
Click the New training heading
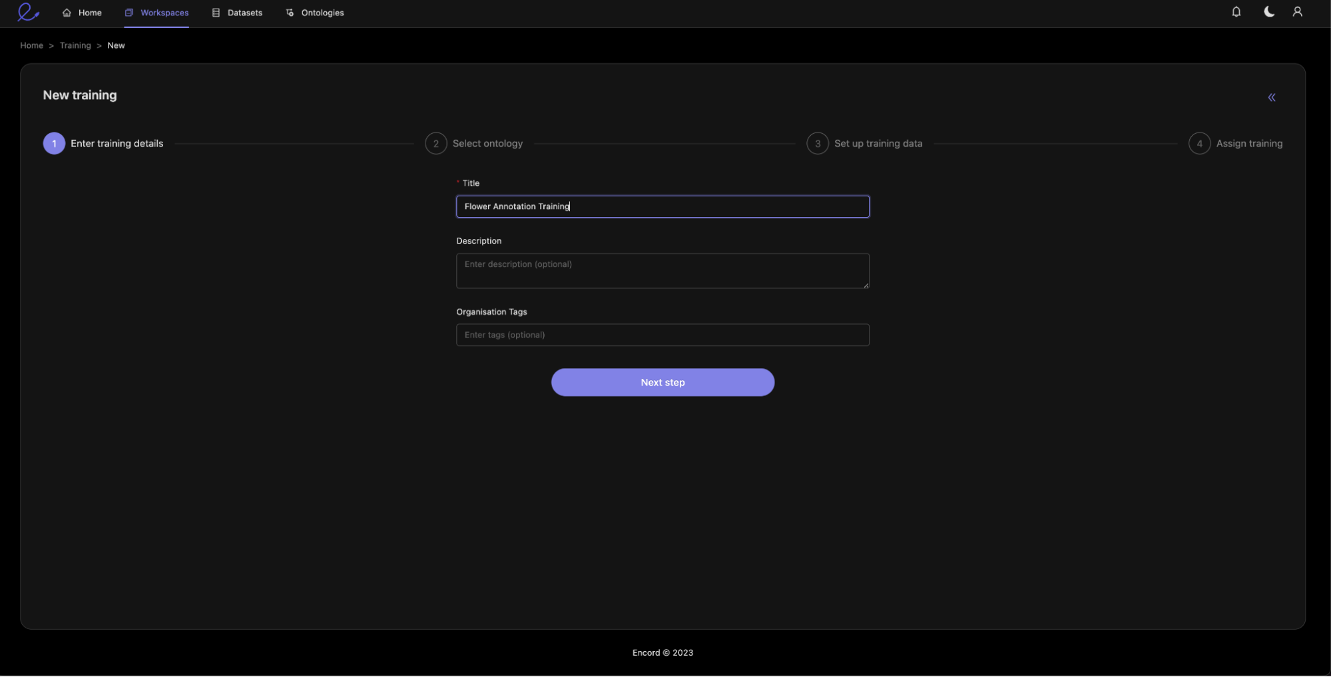pyautogui.click(x=80, y=95)
